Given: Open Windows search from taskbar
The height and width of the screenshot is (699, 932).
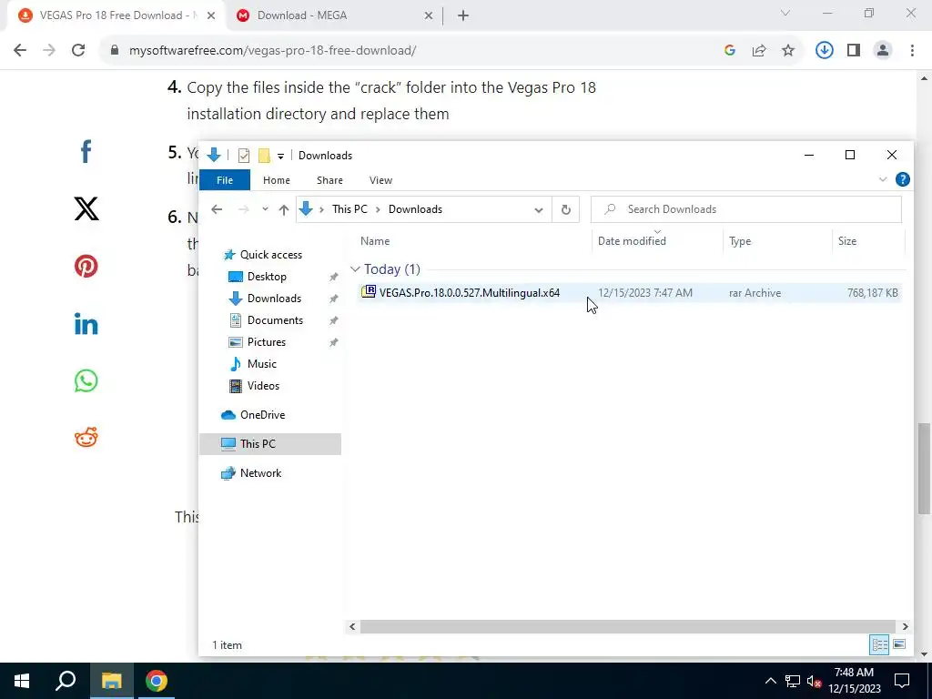Looking at the screenshot, I should tap(66, 681).
